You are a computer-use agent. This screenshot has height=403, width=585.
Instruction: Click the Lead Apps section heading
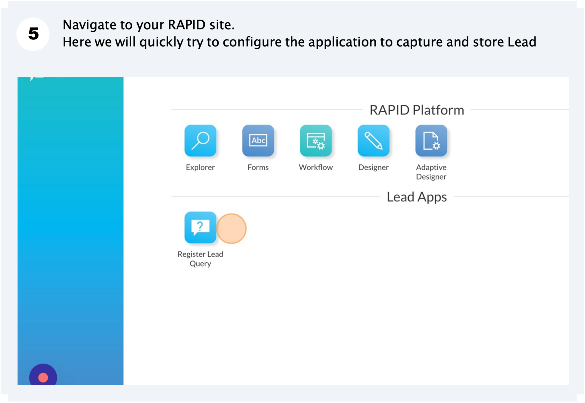click(x=417, y=197)
